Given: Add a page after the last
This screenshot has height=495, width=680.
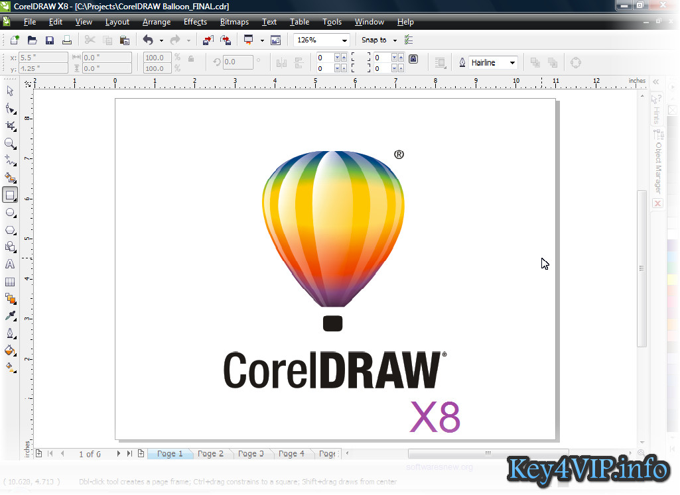Looking at the screenshot, I should (141, 453).
